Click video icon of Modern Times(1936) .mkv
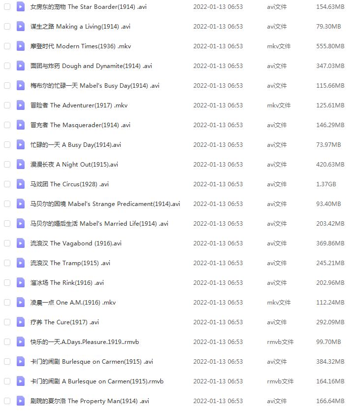The image size is (359, 412). [x=21, y=46]
